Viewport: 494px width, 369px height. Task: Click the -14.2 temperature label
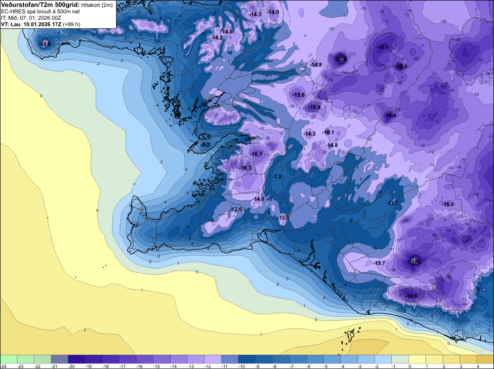point(216,37)
